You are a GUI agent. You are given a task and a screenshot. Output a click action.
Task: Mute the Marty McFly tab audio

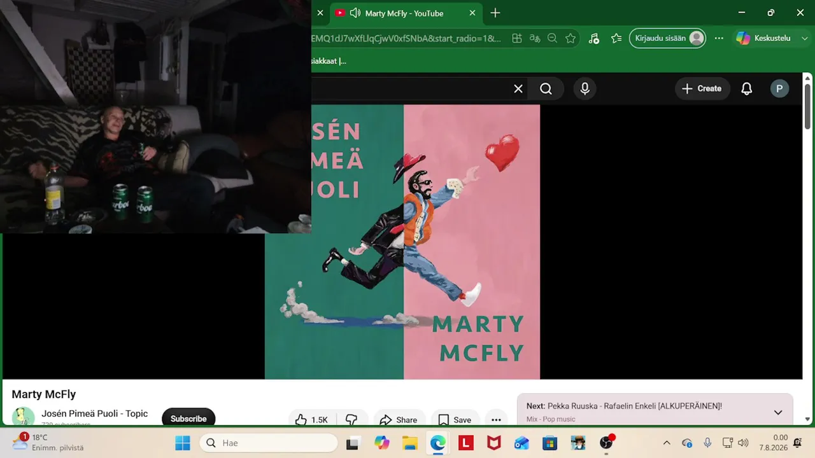tap(355, 13)
